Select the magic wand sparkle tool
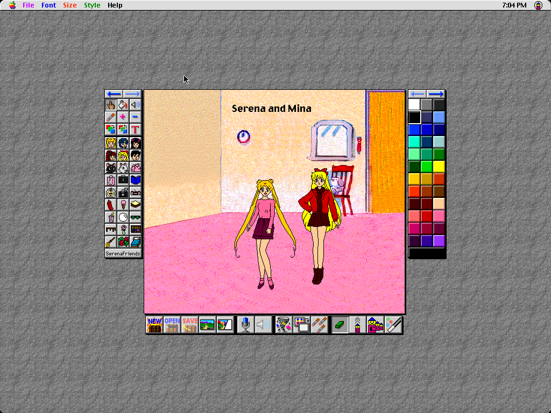The image size is (551, 413). (393, 325)
